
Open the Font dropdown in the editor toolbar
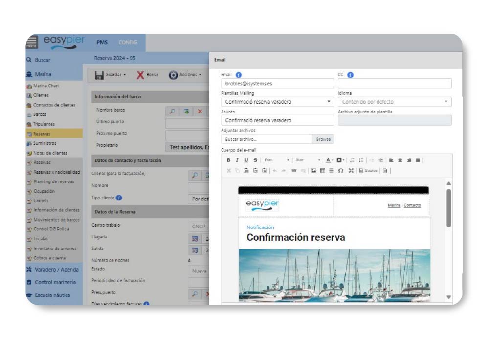277,160
